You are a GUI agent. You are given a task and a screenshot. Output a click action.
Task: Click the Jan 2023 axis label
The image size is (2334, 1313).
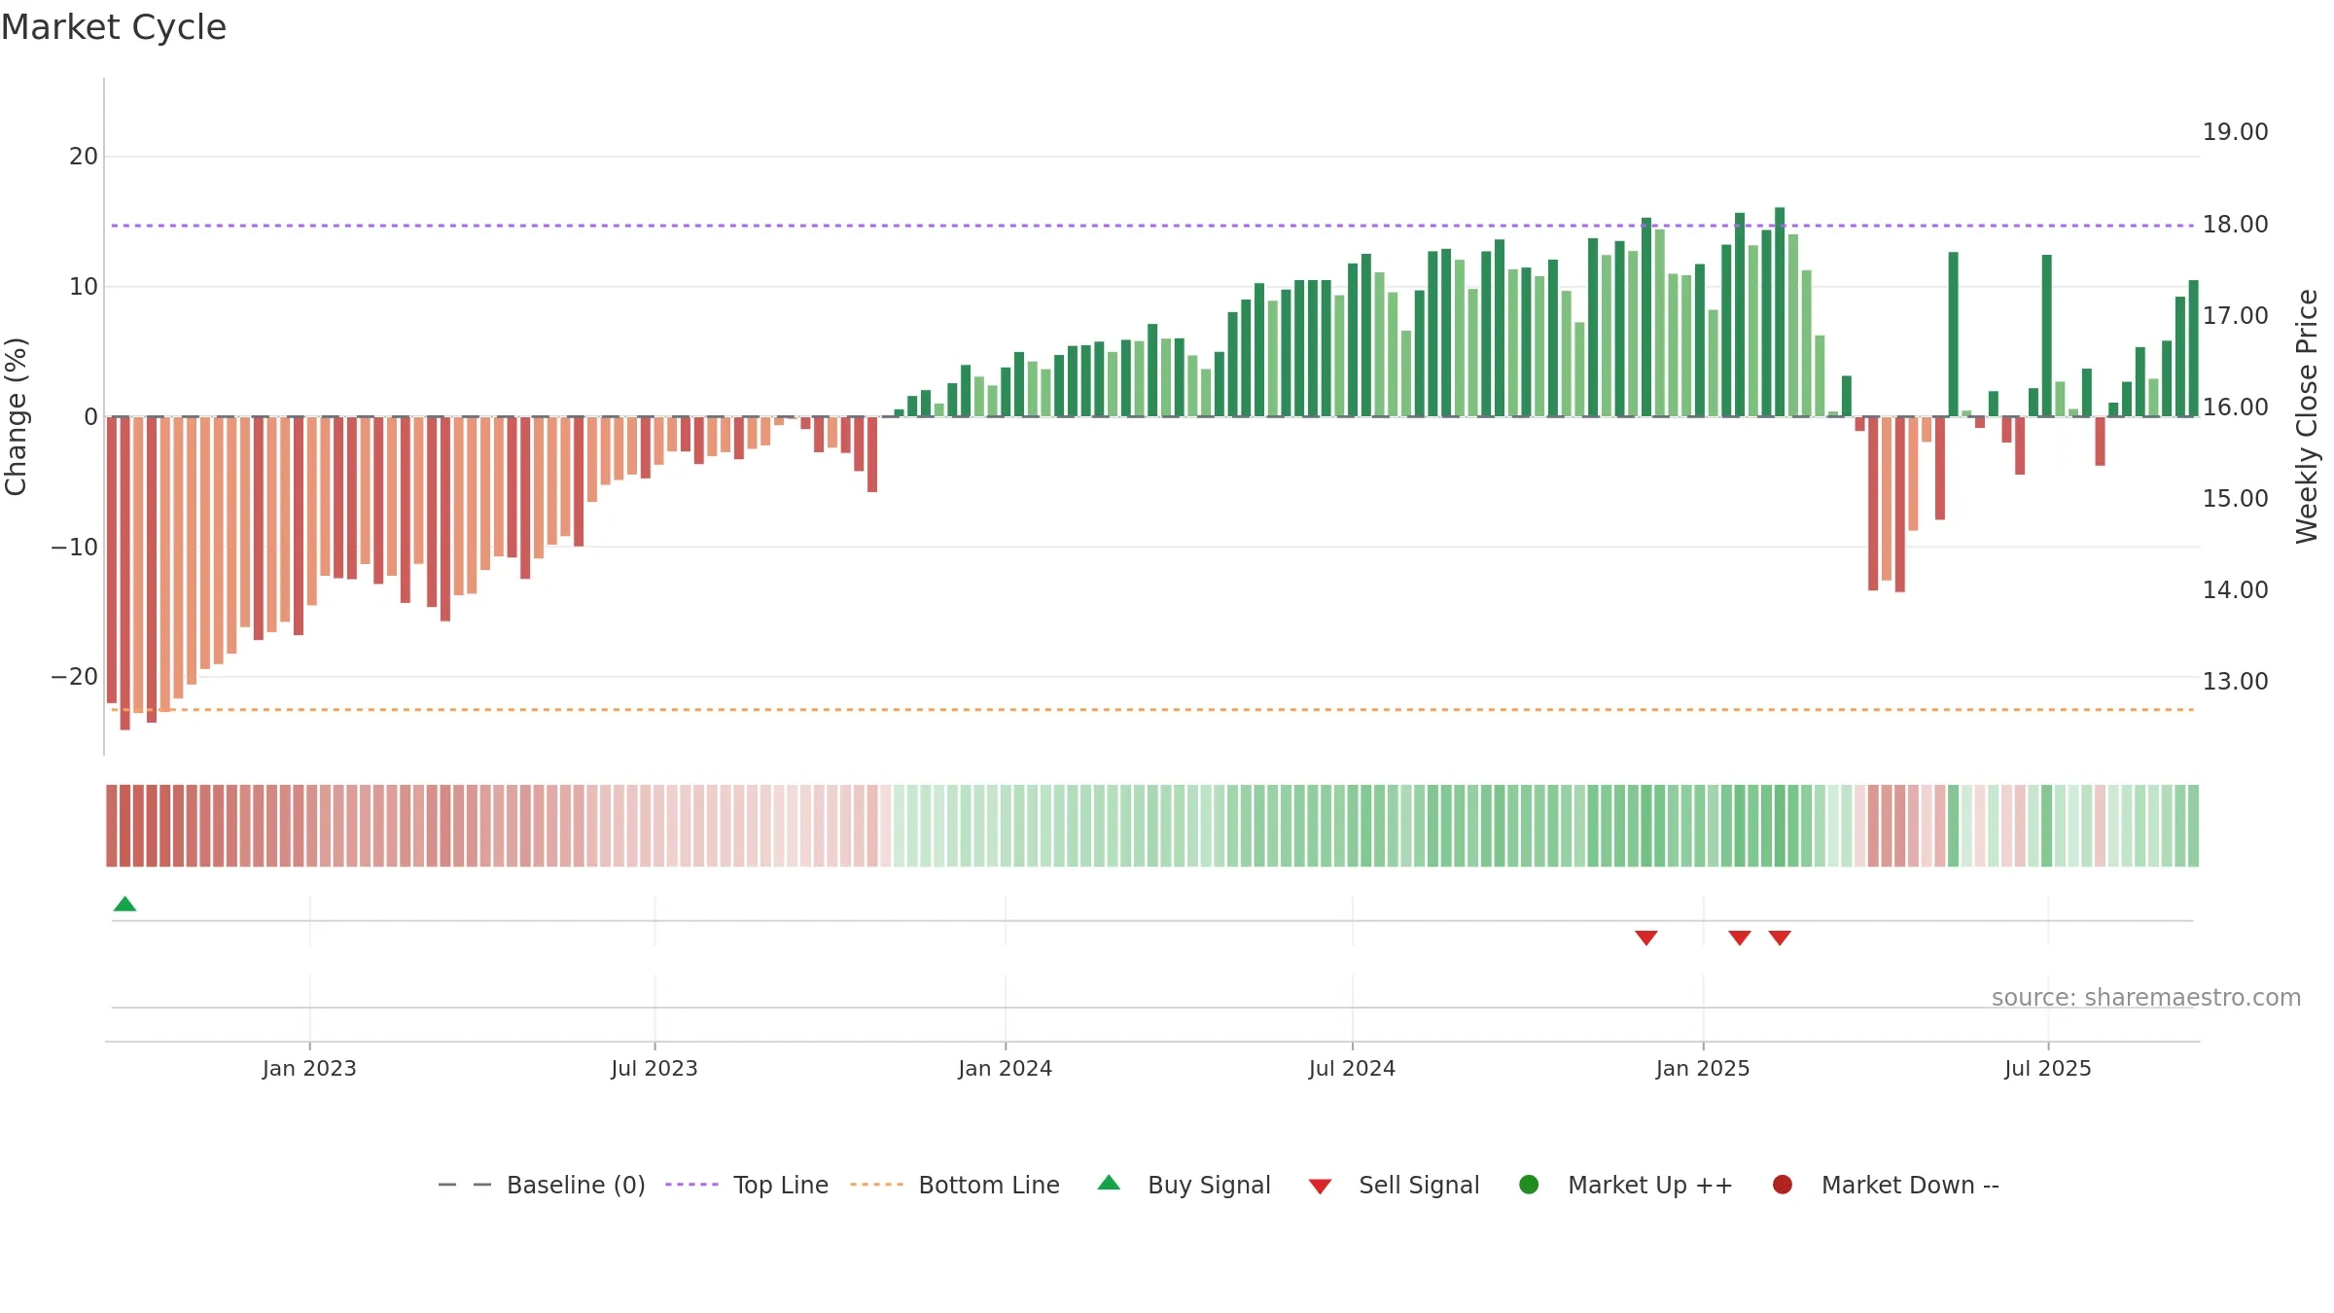(309, 1068)
